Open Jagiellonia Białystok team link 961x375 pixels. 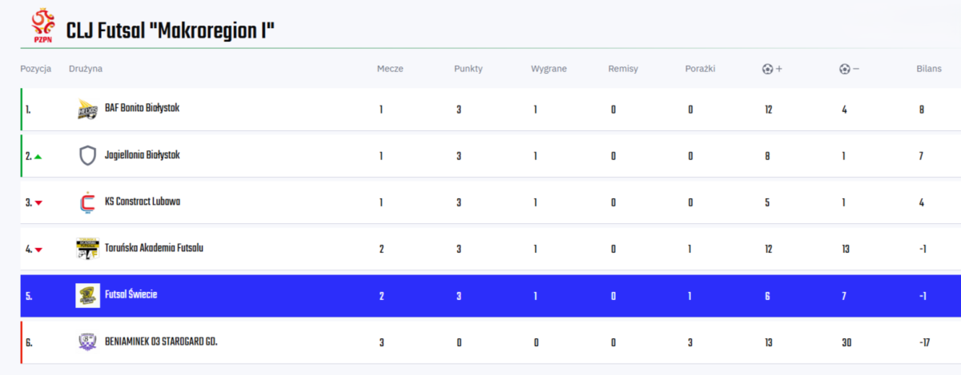coord(142,155)
